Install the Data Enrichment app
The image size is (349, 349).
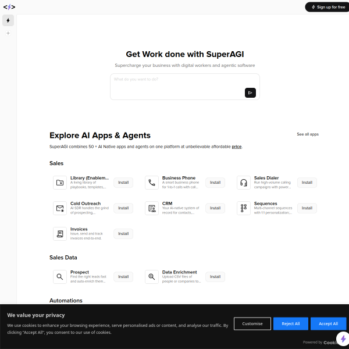215,277
